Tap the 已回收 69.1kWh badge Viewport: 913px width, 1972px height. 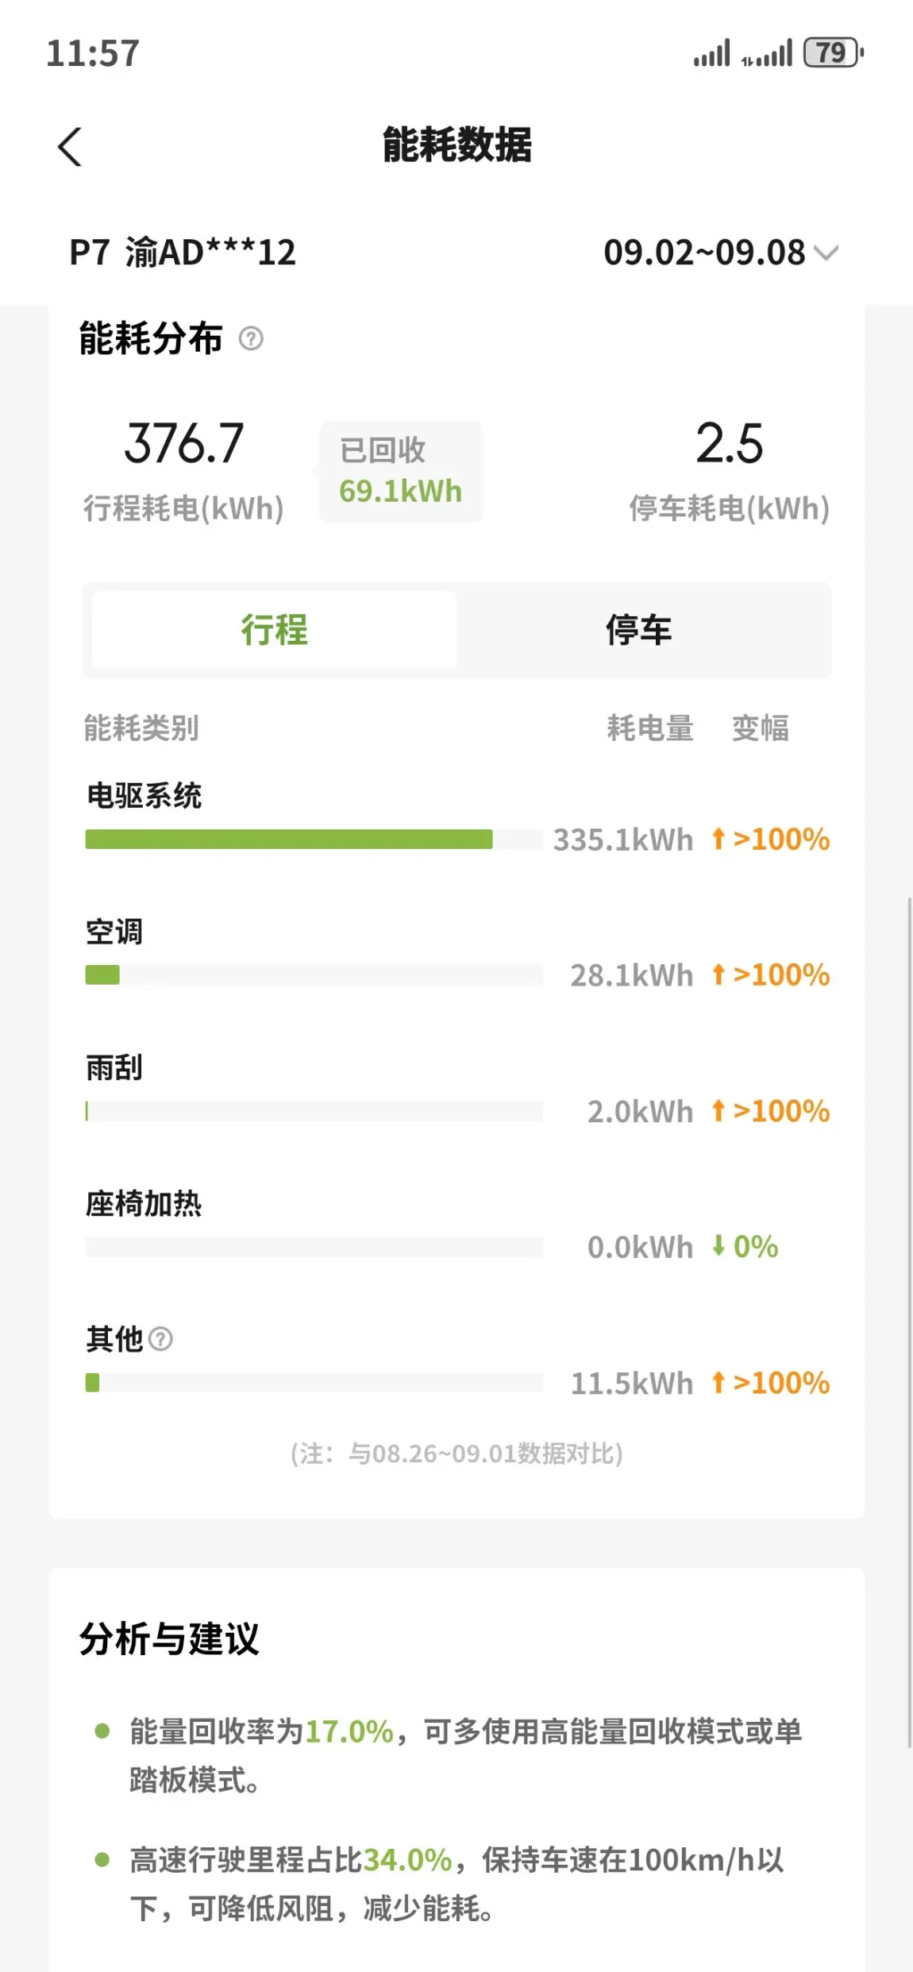tap(401, 471)
